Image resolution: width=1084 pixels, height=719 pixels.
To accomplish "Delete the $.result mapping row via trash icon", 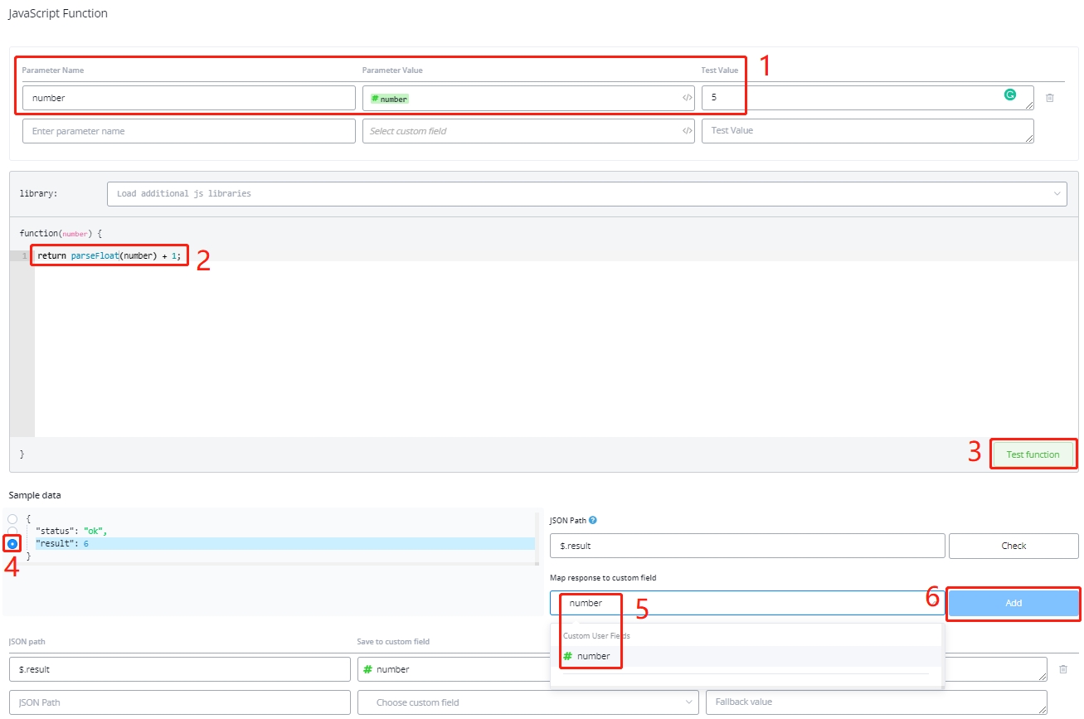I will tap(1062, 668).
